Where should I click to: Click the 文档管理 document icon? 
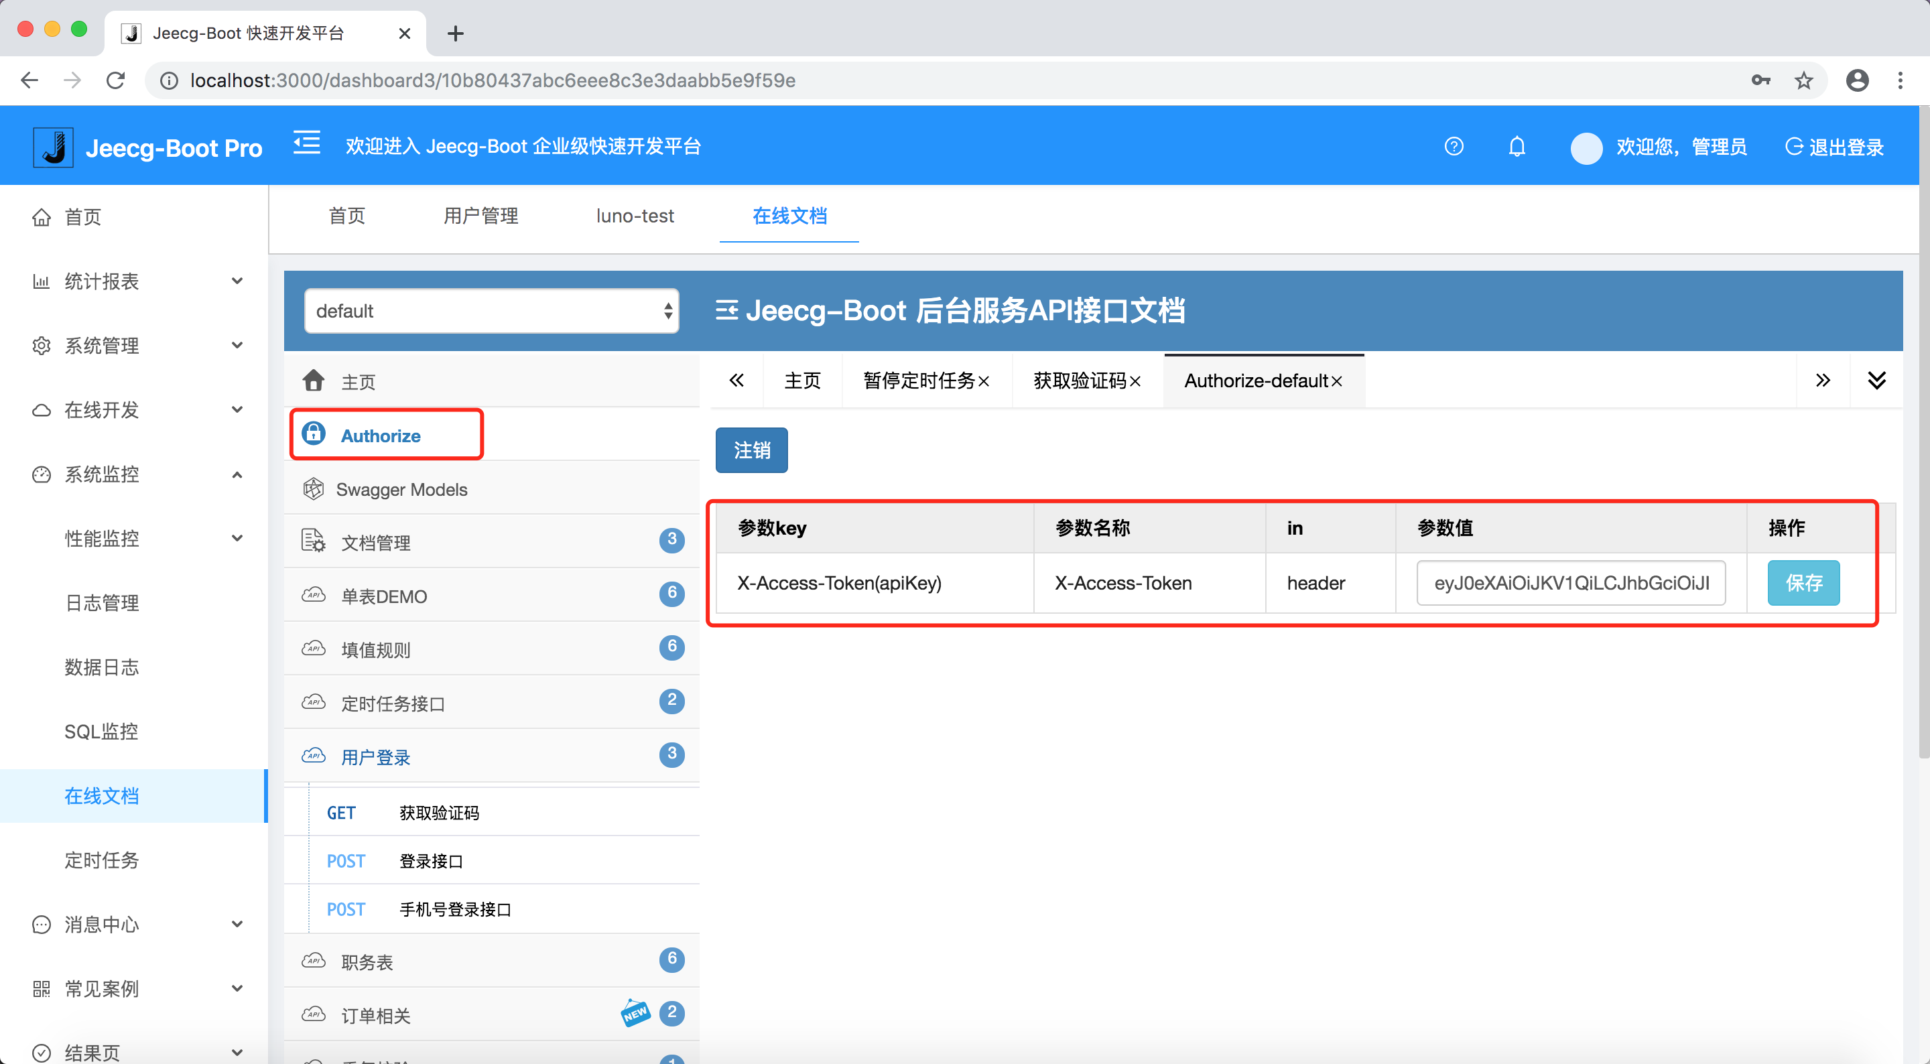coord(314,541)
